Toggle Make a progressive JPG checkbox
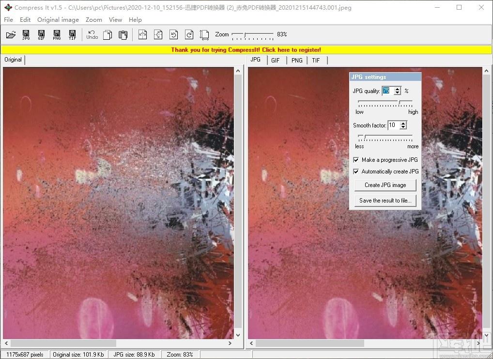The width and height of the screenshot is (493, 359). point(356,160)
